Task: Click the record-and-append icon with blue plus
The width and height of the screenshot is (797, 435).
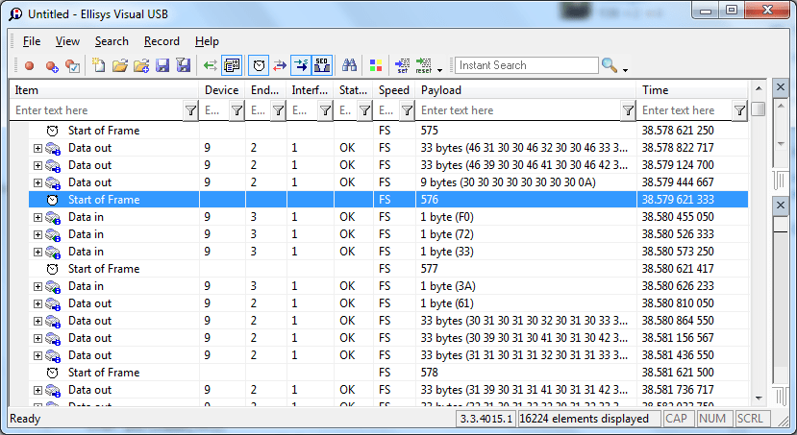Action: 52,66
